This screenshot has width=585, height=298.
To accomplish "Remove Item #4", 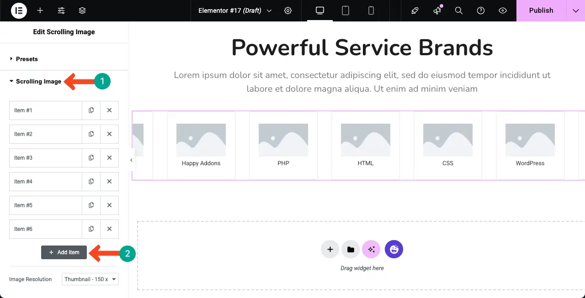I will point(110,182).
